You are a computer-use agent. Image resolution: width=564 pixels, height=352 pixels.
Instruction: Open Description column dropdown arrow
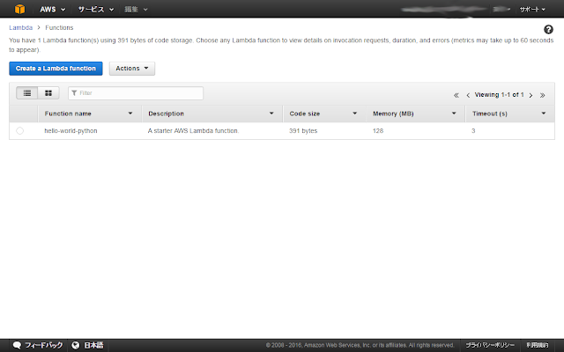pyautogui.click(x=271, y=114)
